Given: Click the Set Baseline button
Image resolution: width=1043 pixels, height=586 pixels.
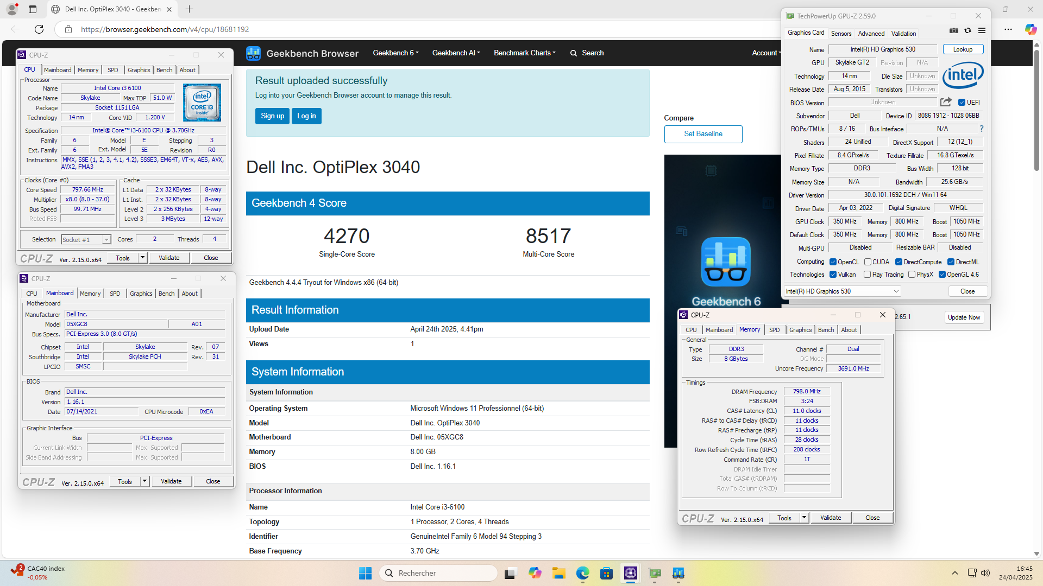Looking at the screenshot, I should 703,134.
